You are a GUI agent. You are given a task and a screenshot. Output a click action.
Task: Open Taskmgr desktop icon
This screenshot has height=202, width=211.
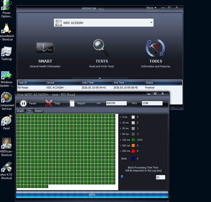6,53
